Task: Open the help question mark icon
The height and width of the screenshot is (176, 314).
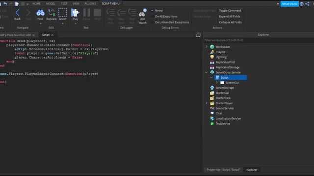Action: point(302,4)
